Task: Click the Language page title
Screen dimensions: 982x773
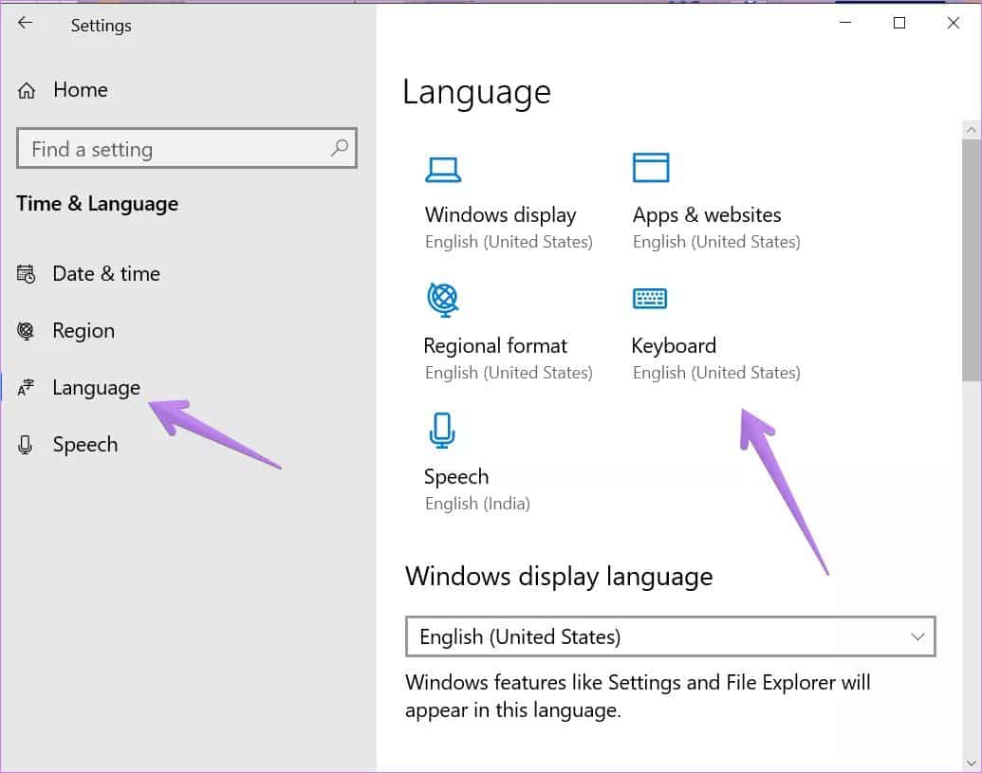Action: (x=476, y=93)
